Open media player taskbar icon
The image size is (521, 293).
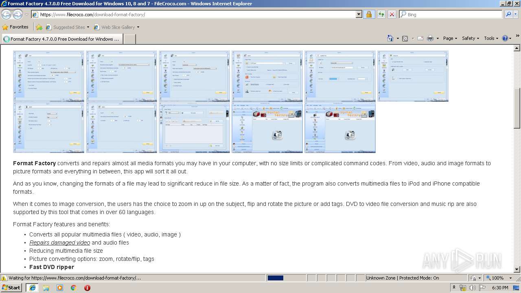(60, 288)
